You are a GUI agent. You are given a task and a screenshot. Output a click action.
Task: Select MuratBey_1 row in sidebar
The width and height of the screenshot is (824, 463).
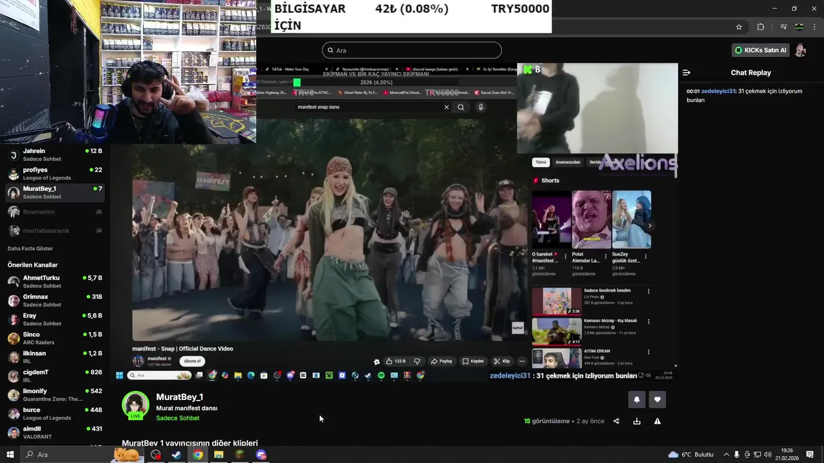click(55, 192)
